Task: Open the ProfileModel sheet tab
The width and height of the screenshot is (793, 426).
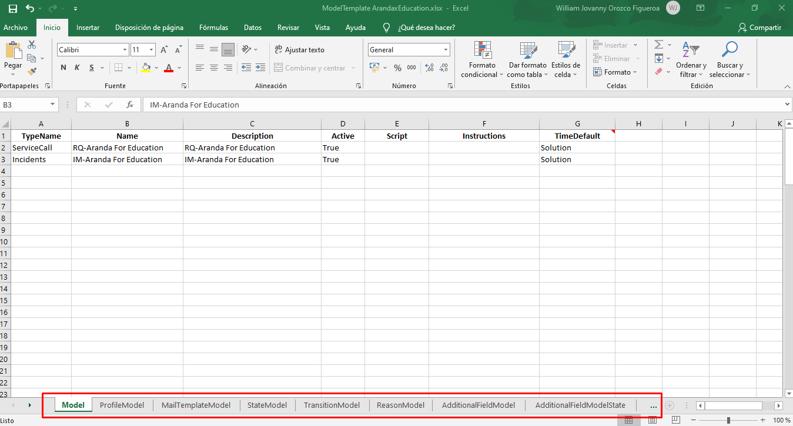Action: pyautogui.click(x=122, y=405)
